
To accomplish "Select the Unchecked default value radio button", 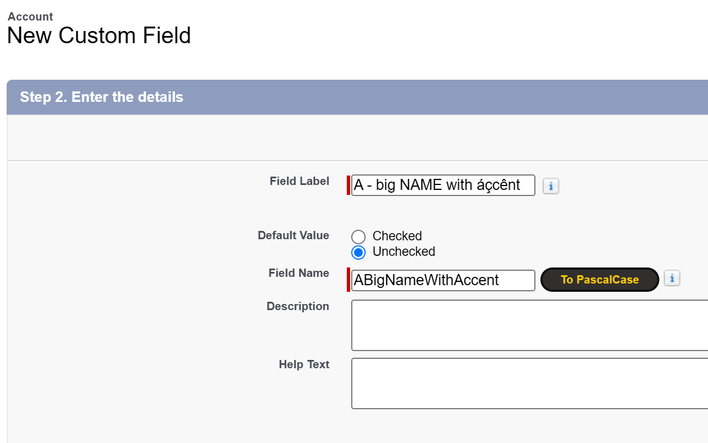I will point(358,252).
